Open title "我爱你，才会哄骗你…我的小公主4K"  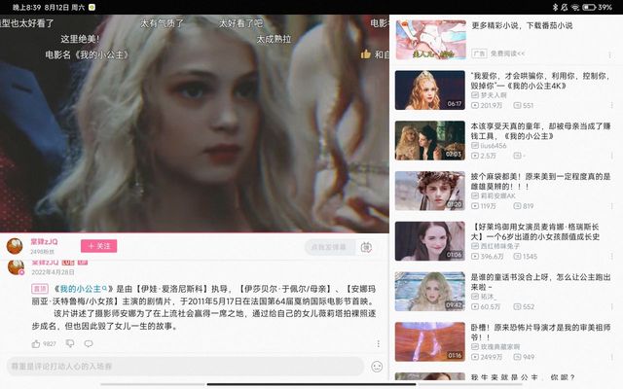(x=540, y=81)
